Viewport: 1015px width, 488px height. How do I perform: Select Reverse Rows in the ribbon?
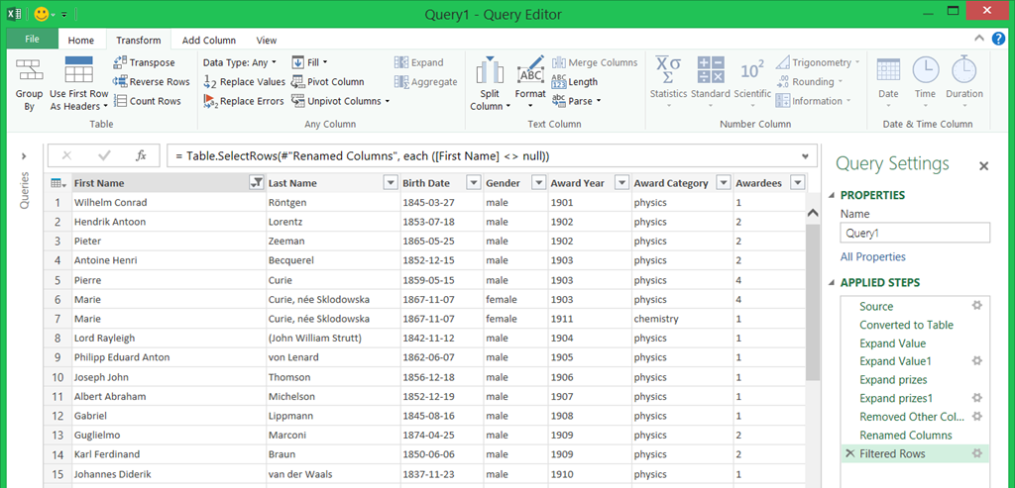[x=121, y=82]
